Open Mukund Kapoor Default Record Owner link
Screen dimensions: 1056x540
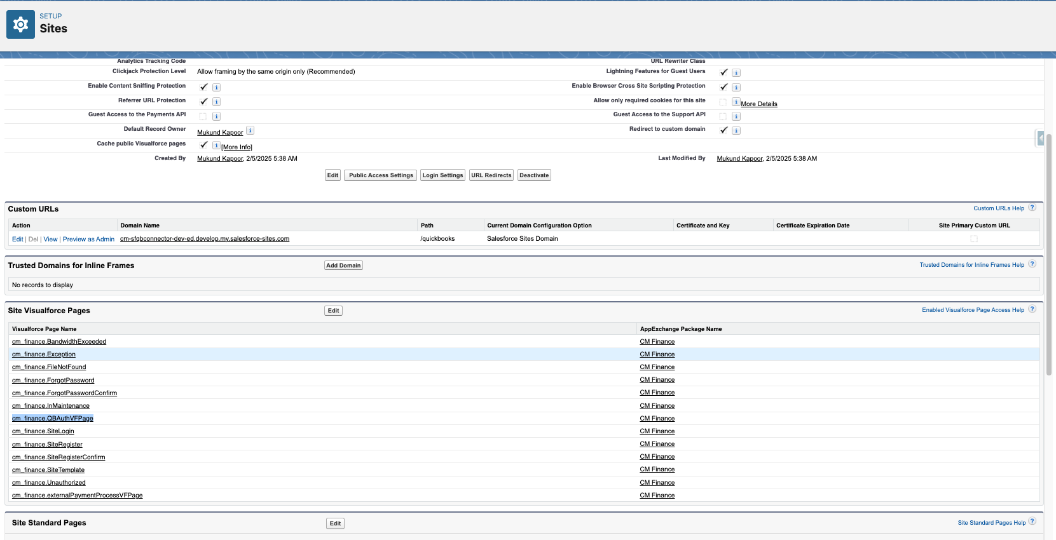point(220,133)
